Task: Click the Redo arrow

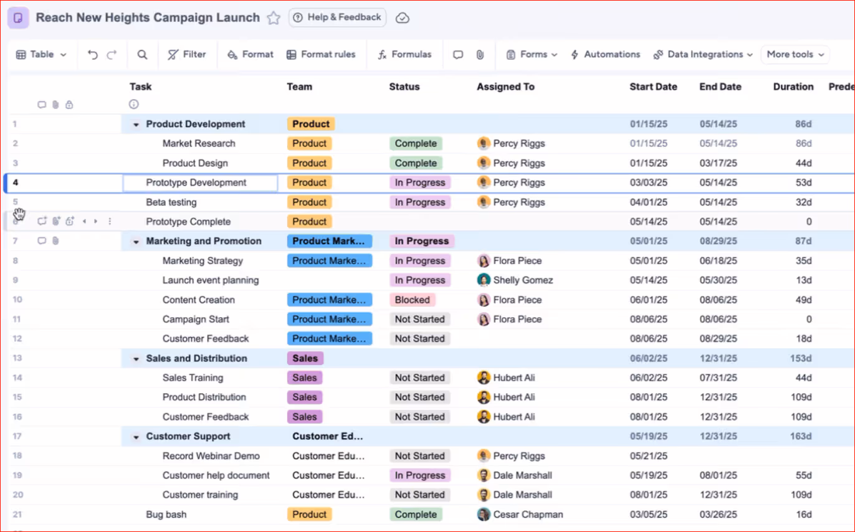Action: point(112,55)
